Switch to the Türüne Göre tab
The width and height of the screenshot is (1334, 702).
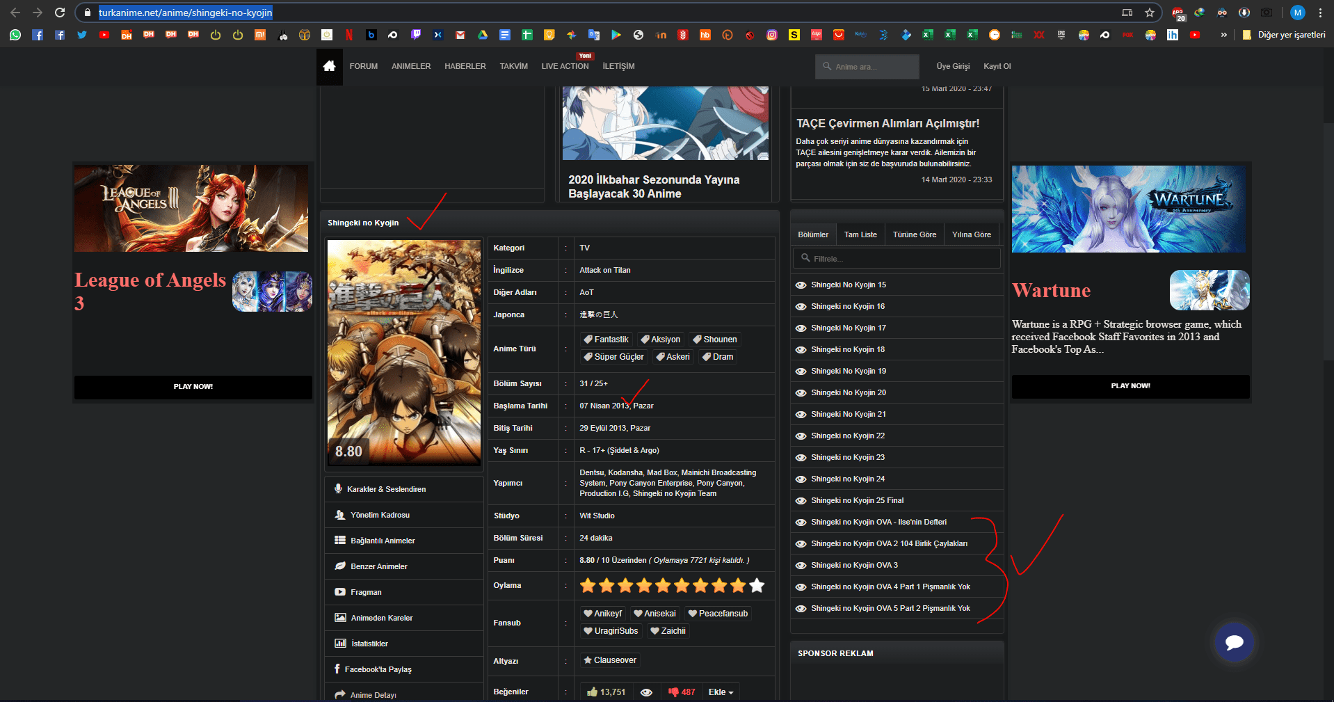coord(915,234)
